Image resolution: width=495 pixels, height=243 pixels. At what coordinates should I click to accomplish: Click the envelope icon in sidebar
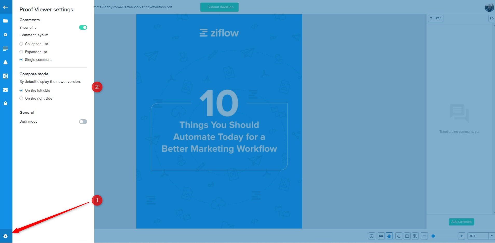[5, 90]
